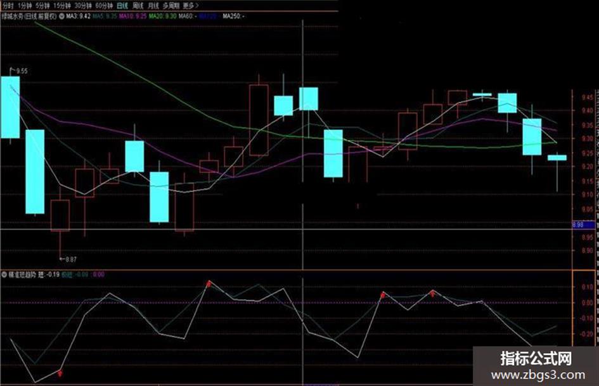Click the 8.87 low price marker

71,259
